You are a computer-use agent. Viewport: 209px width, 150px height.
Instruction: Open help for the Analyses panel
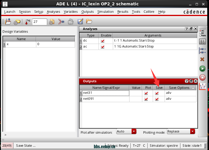[x=187, y=29]
